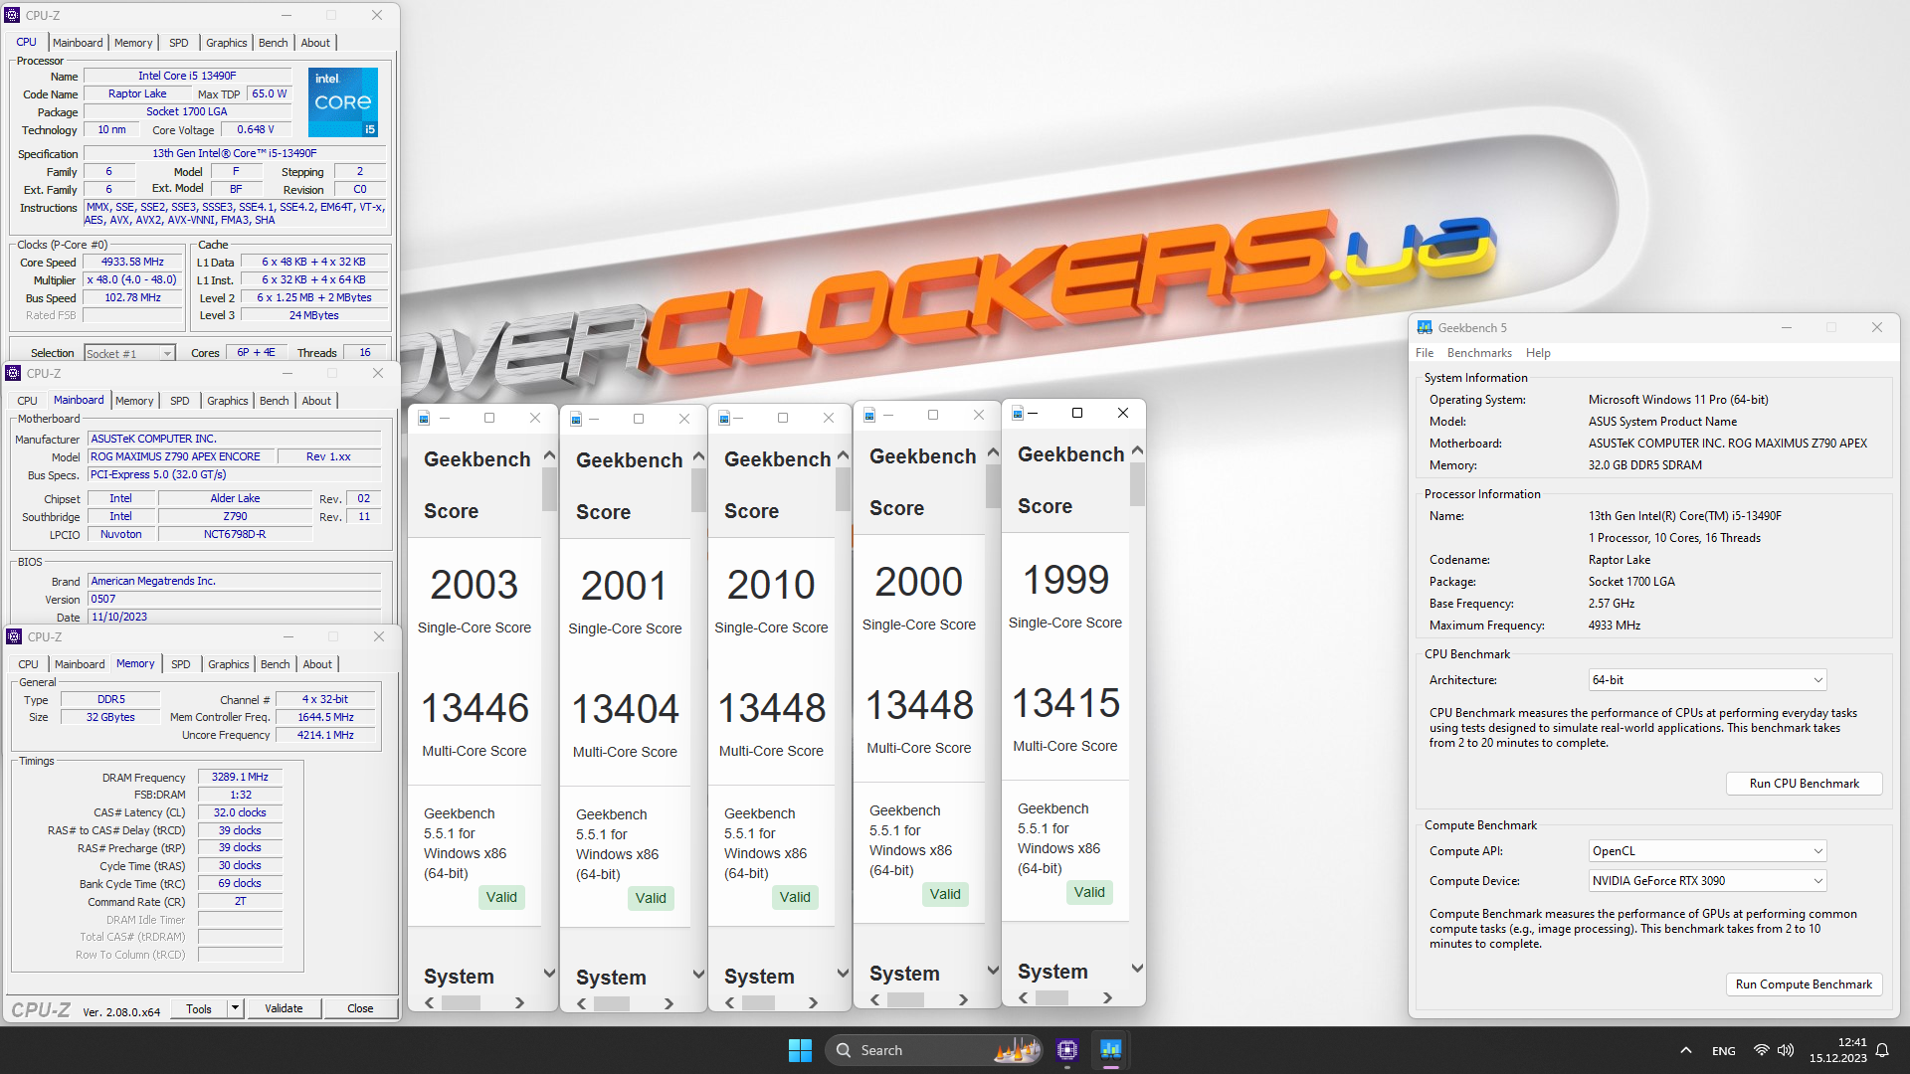The height and width of the screenshot is (1074, 1910).
Task: Click the Run CPU Benchmark button
Action: 1803,783
